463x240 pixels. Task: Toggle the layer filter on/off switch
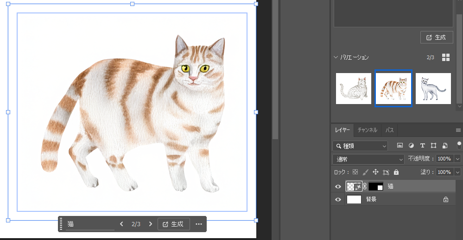[x=459, y=145]
